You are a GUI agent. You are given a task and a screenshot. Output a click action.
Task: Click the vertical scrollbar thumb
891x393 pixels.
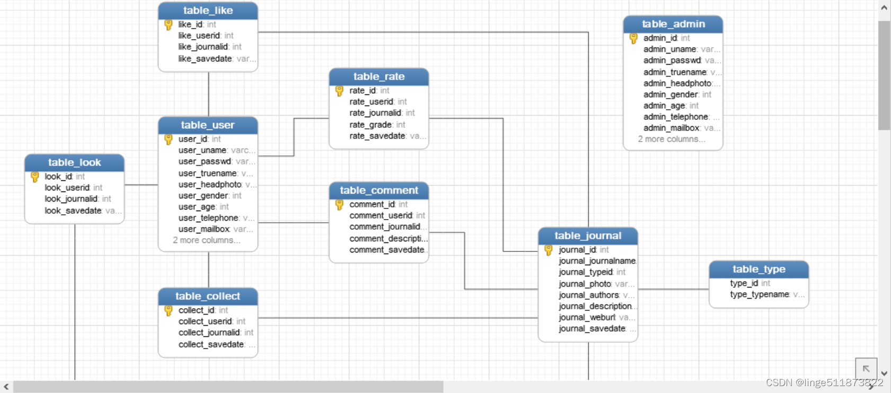(x=884, y=75)
